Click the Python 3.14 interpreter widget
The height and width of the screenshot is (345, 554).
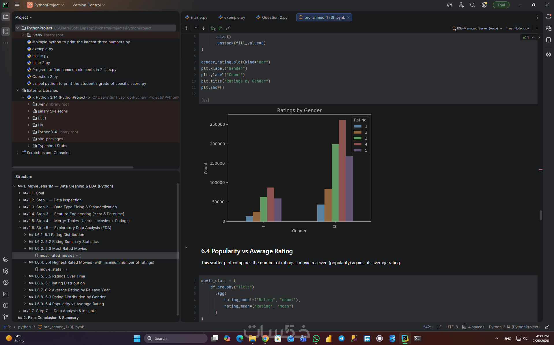tap(514, 327)
